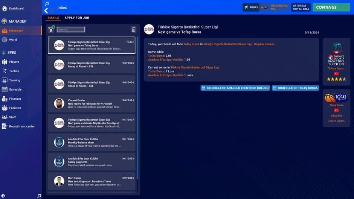Open the message filter funnel icon

51,29
